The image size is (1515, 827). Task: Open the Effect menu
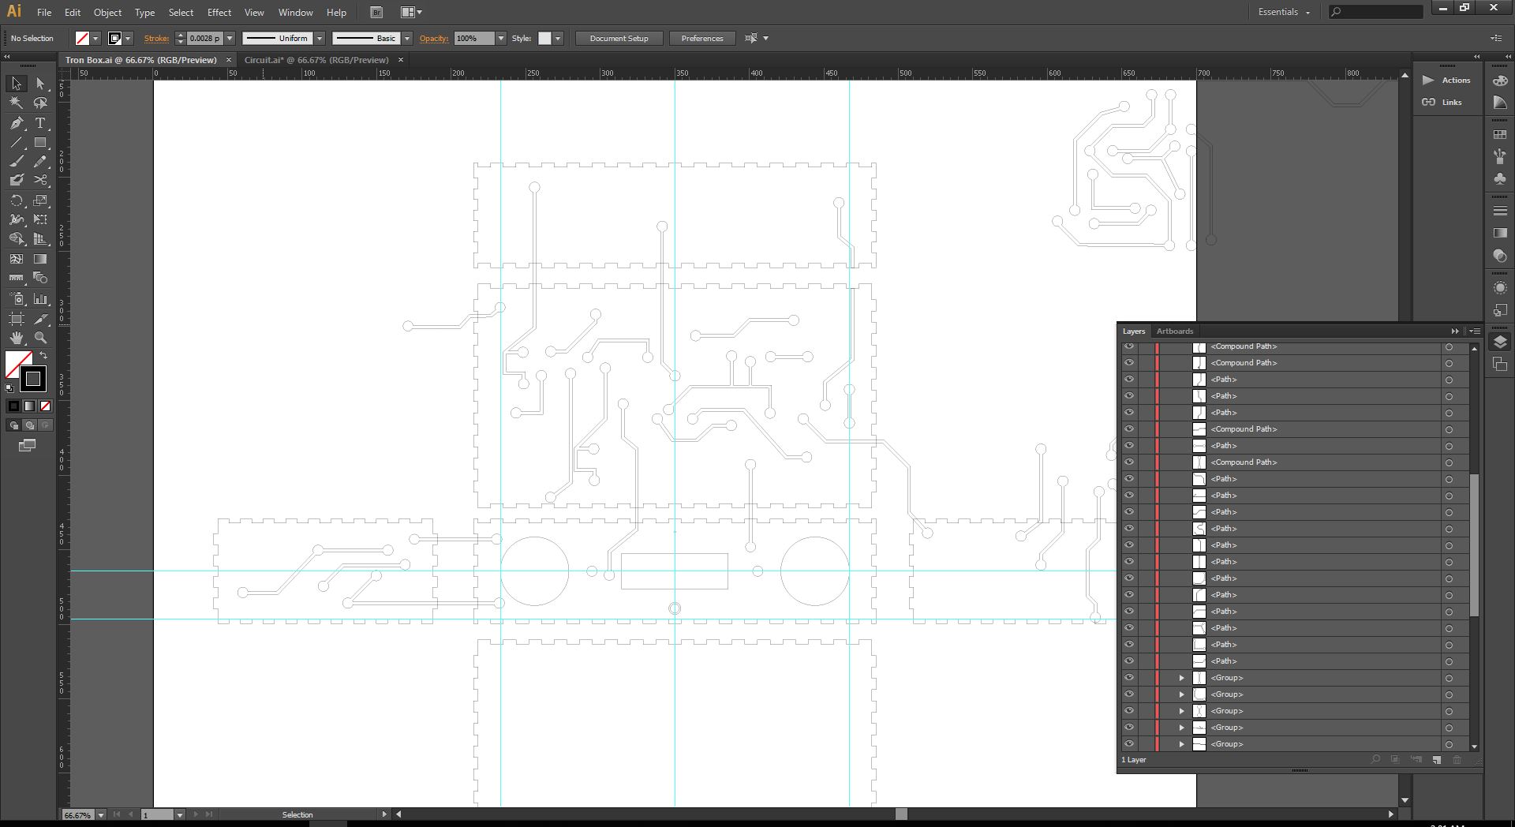click(219, 13)
